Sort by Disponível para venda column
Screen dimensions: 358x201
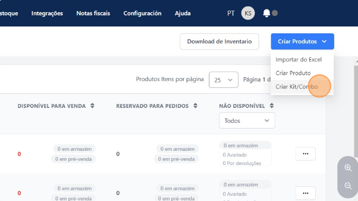point(92,106)
